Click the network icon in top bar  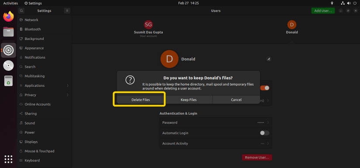point(343,3)
